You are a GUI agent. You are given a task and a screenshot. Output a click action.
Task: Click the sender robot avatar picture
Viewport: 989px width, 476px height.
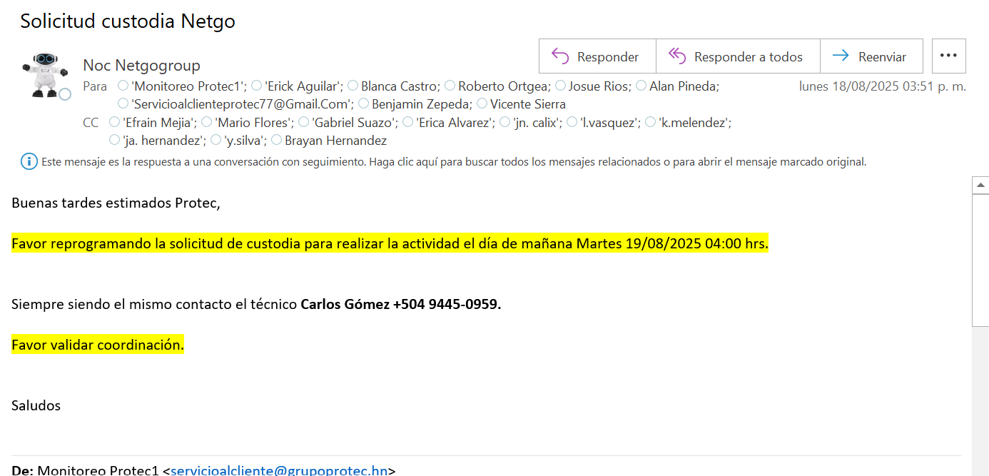45,74
